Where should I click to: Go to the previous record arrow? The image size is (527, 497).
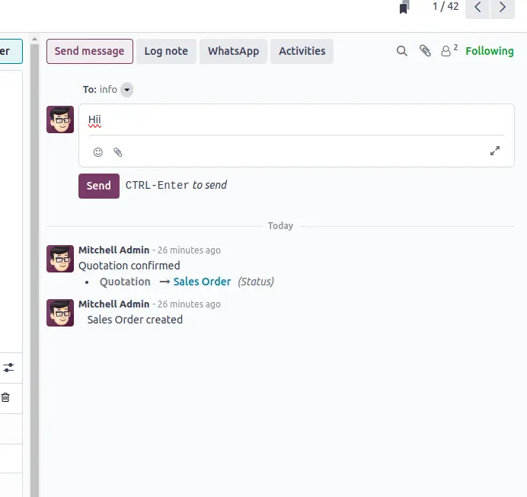pos(477,8)
